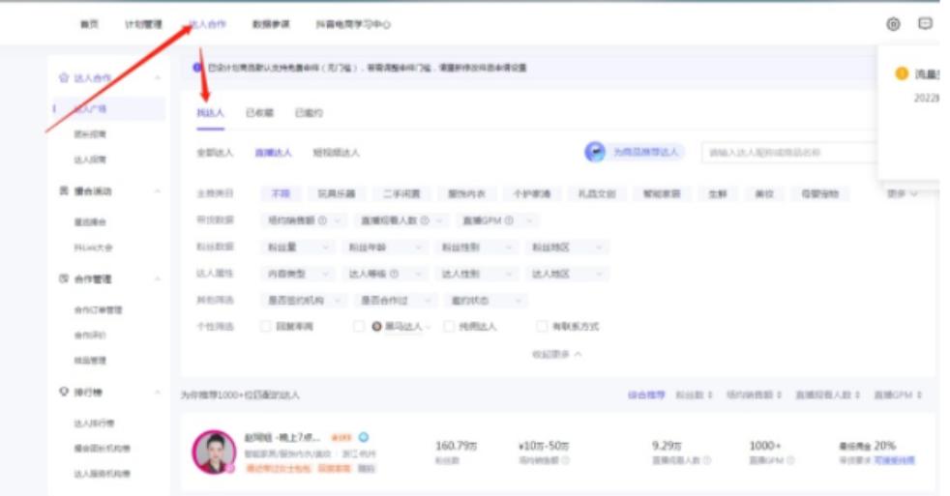Open the 粉丝性别 dropdown

tap(477, 248)
